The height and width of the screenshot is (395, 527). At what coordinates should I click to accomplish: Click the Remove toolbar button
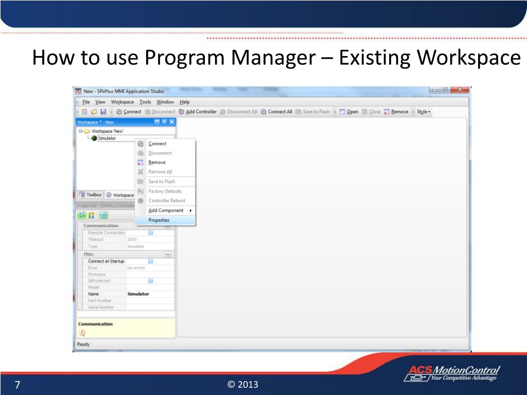point(396,112)
